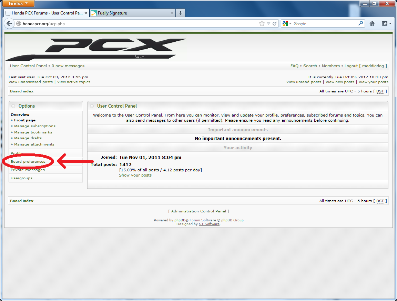Go to Firefox home page icon
This screenshot has height=301, width=397.
click(x=372, y=24)
